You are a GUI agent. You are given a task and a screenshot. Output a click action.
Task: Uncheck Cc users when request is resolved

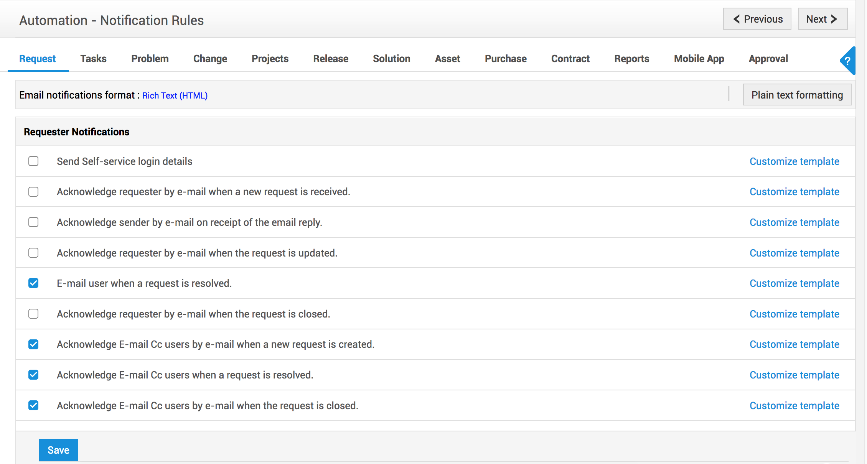(33, 375)
